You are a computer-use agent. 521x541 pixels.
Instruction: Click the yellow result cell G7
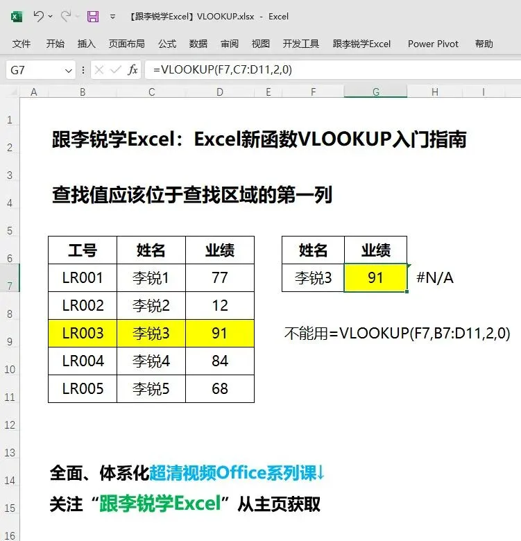coord(375,277)
